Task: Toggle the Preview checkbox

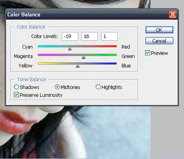Action: (148, 53)
